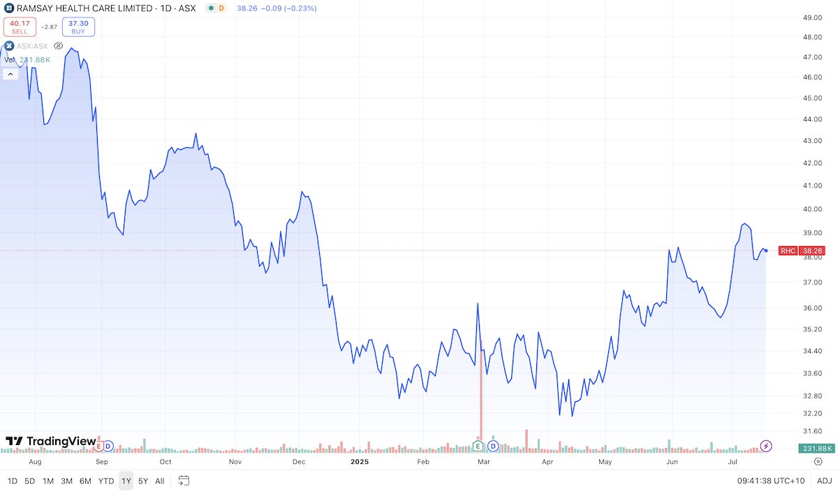Image resolution: width=838 pixels, height=491 pixels.
Task: Show the All time range
Action: pos(160,481)
